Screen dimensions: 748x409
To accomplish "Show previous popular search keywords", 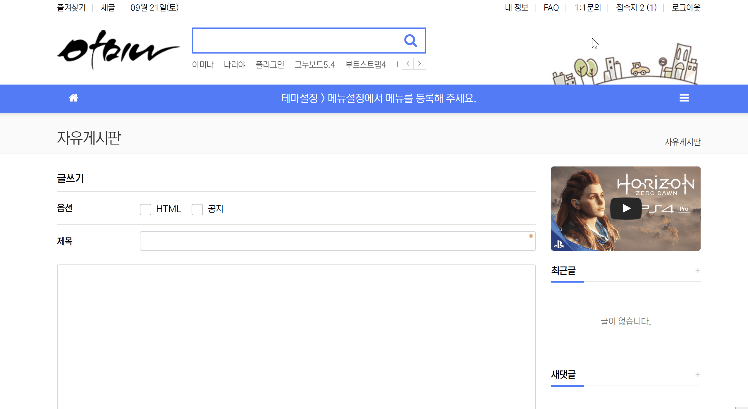I will tap(408, 64).
